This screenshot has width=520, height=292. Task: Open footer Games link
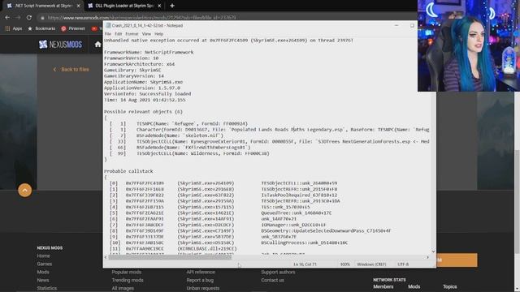[x=45, y=264]
